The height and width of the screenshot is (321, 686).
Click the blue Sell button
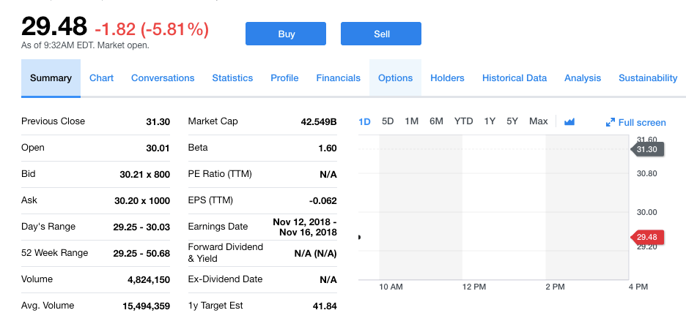(381, 34)
